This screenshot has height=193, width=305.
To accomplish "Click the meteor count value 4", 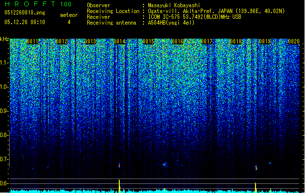I will click(69, 22).
